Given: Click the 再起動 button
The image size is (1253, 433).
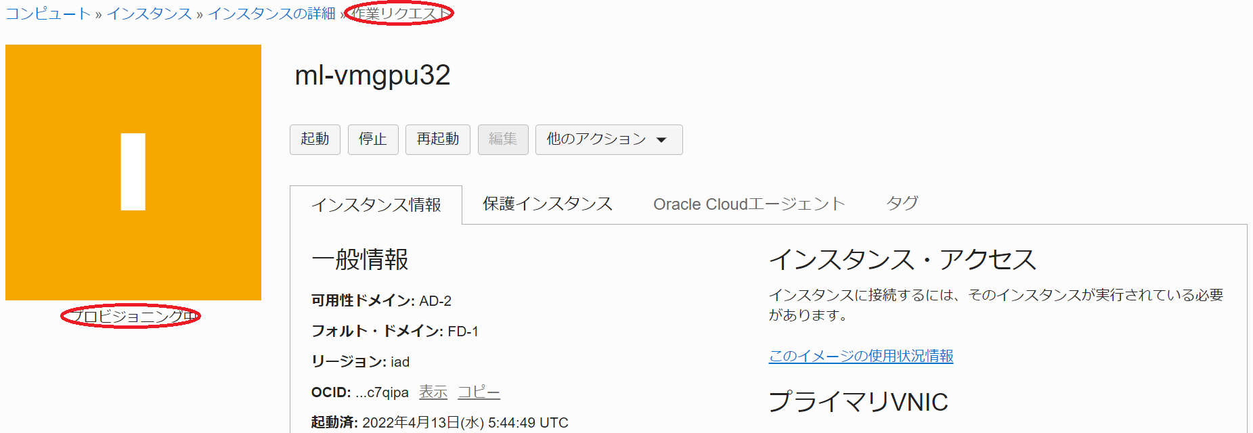Looking at the screenshot, I should (x=437, y=139).
